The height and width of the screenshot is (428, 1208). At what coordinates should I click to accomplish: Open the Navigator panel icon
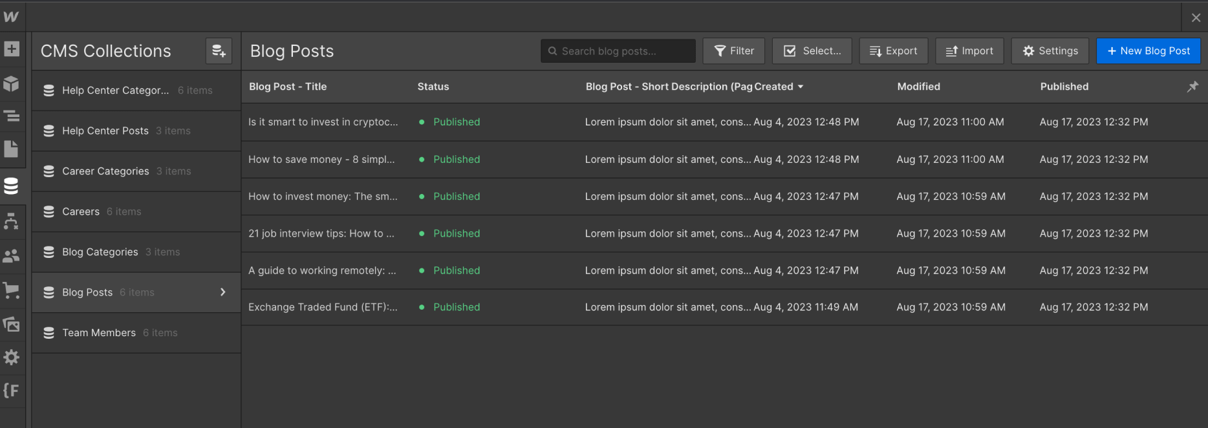[x=12, y=116]
